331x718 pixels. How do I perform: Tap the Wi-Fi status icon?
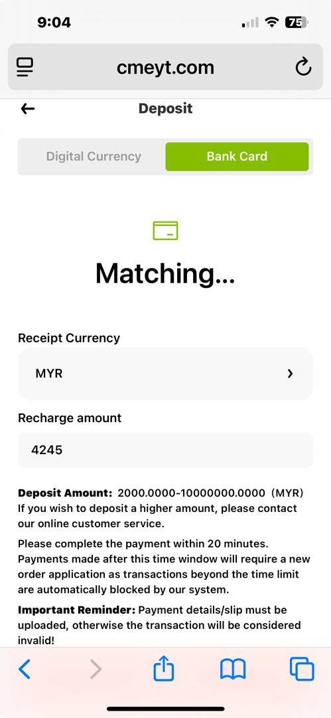coord(272,22)
